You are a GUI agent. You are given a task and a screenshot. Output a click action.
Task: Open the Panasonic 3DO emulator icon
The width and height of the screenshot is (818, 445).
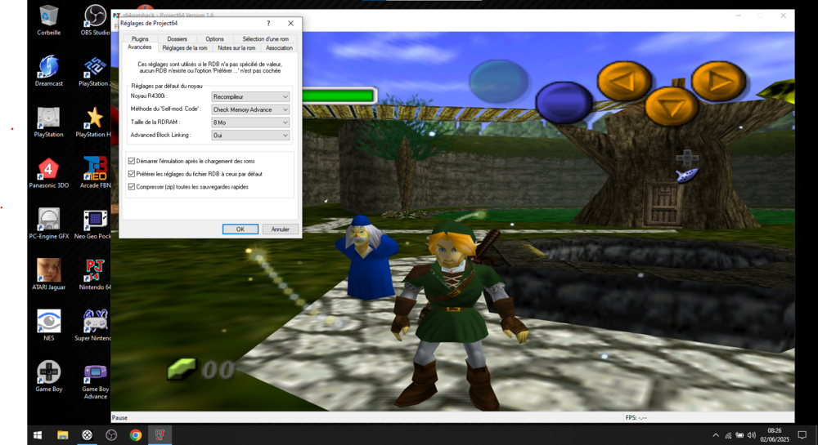point(48,169)
